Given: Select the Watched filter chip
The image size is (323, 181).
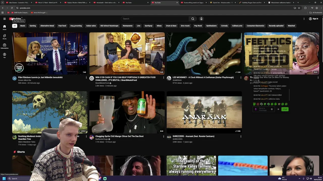Looking at the screenshot, I should tap(291, 26).
